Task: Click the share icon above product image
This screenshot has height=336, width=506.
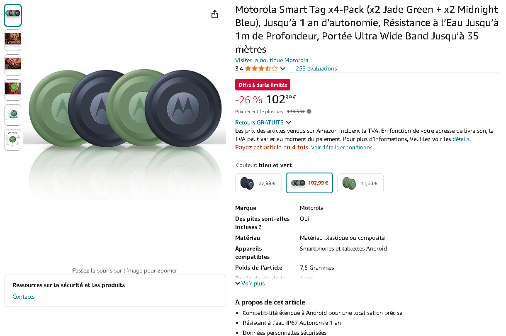Action: [x=215, y=15]
